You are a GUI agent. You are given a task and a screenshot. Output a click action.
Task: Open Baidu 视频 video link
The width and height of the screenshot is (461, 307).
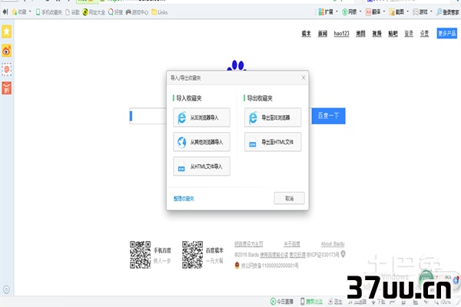(x=376, y=34)
